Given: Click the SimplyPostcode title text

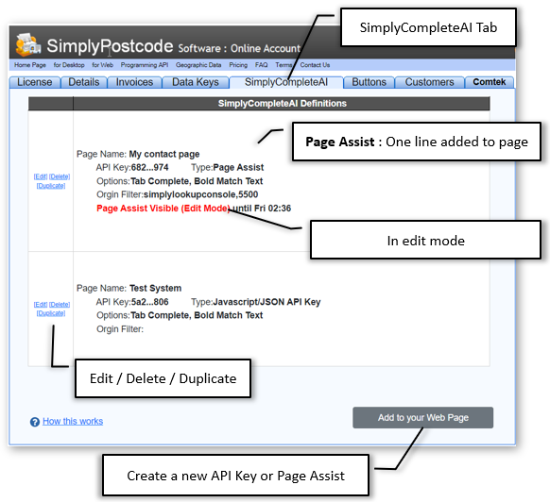Looking at the screenshot, I should pyautogui.click(x=110, y=46).
